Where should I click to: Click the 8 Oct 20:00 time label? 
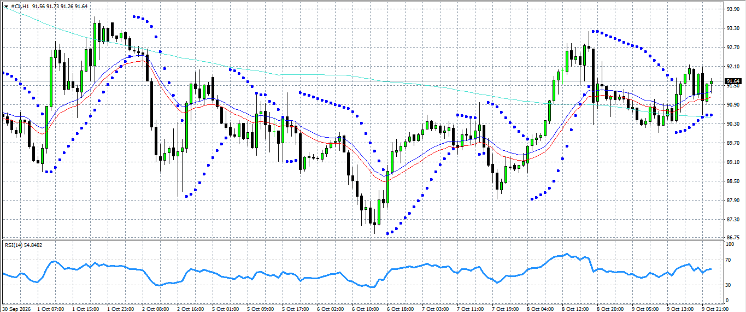coord(610,309)
